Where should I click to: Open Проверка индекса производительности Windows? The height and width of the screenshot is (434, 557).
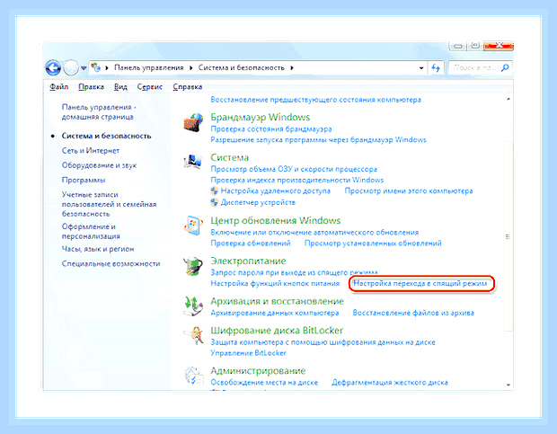tap(297, 180)
